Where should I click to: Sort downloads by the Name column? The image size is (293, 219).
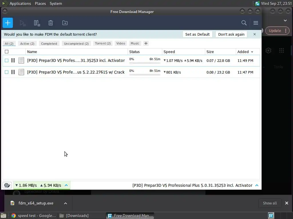pos(77,52)
